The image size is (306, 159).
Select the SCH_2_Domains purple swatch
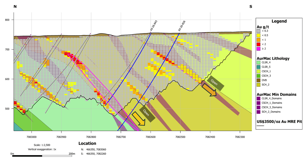coord(258,112)
